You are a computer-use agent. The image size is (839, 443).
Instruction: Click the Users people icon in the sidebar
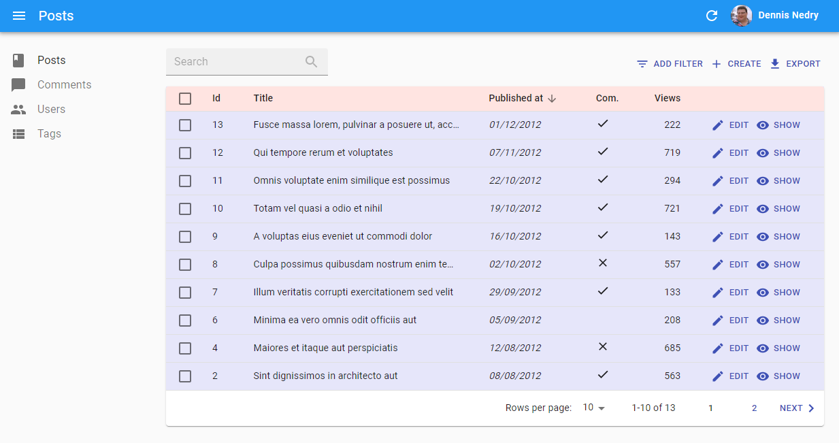pyautogui.click(x=19, y=110)
